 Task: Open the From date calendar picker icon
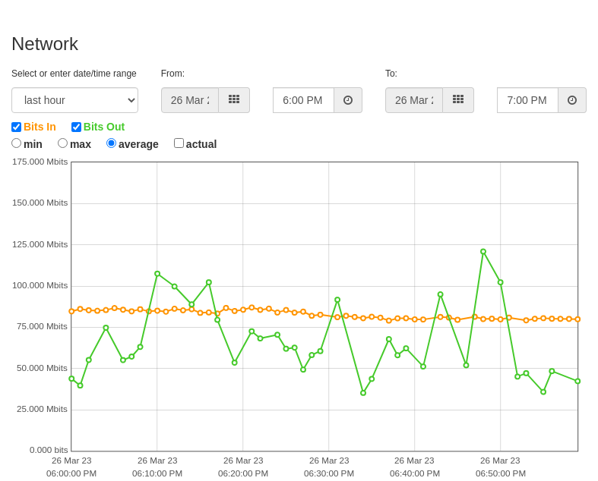tap(234, 100)
